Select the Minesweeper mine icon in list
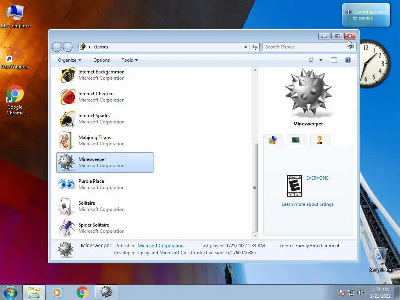The height and width of the screenshot is (300, 400). point(66,162)
